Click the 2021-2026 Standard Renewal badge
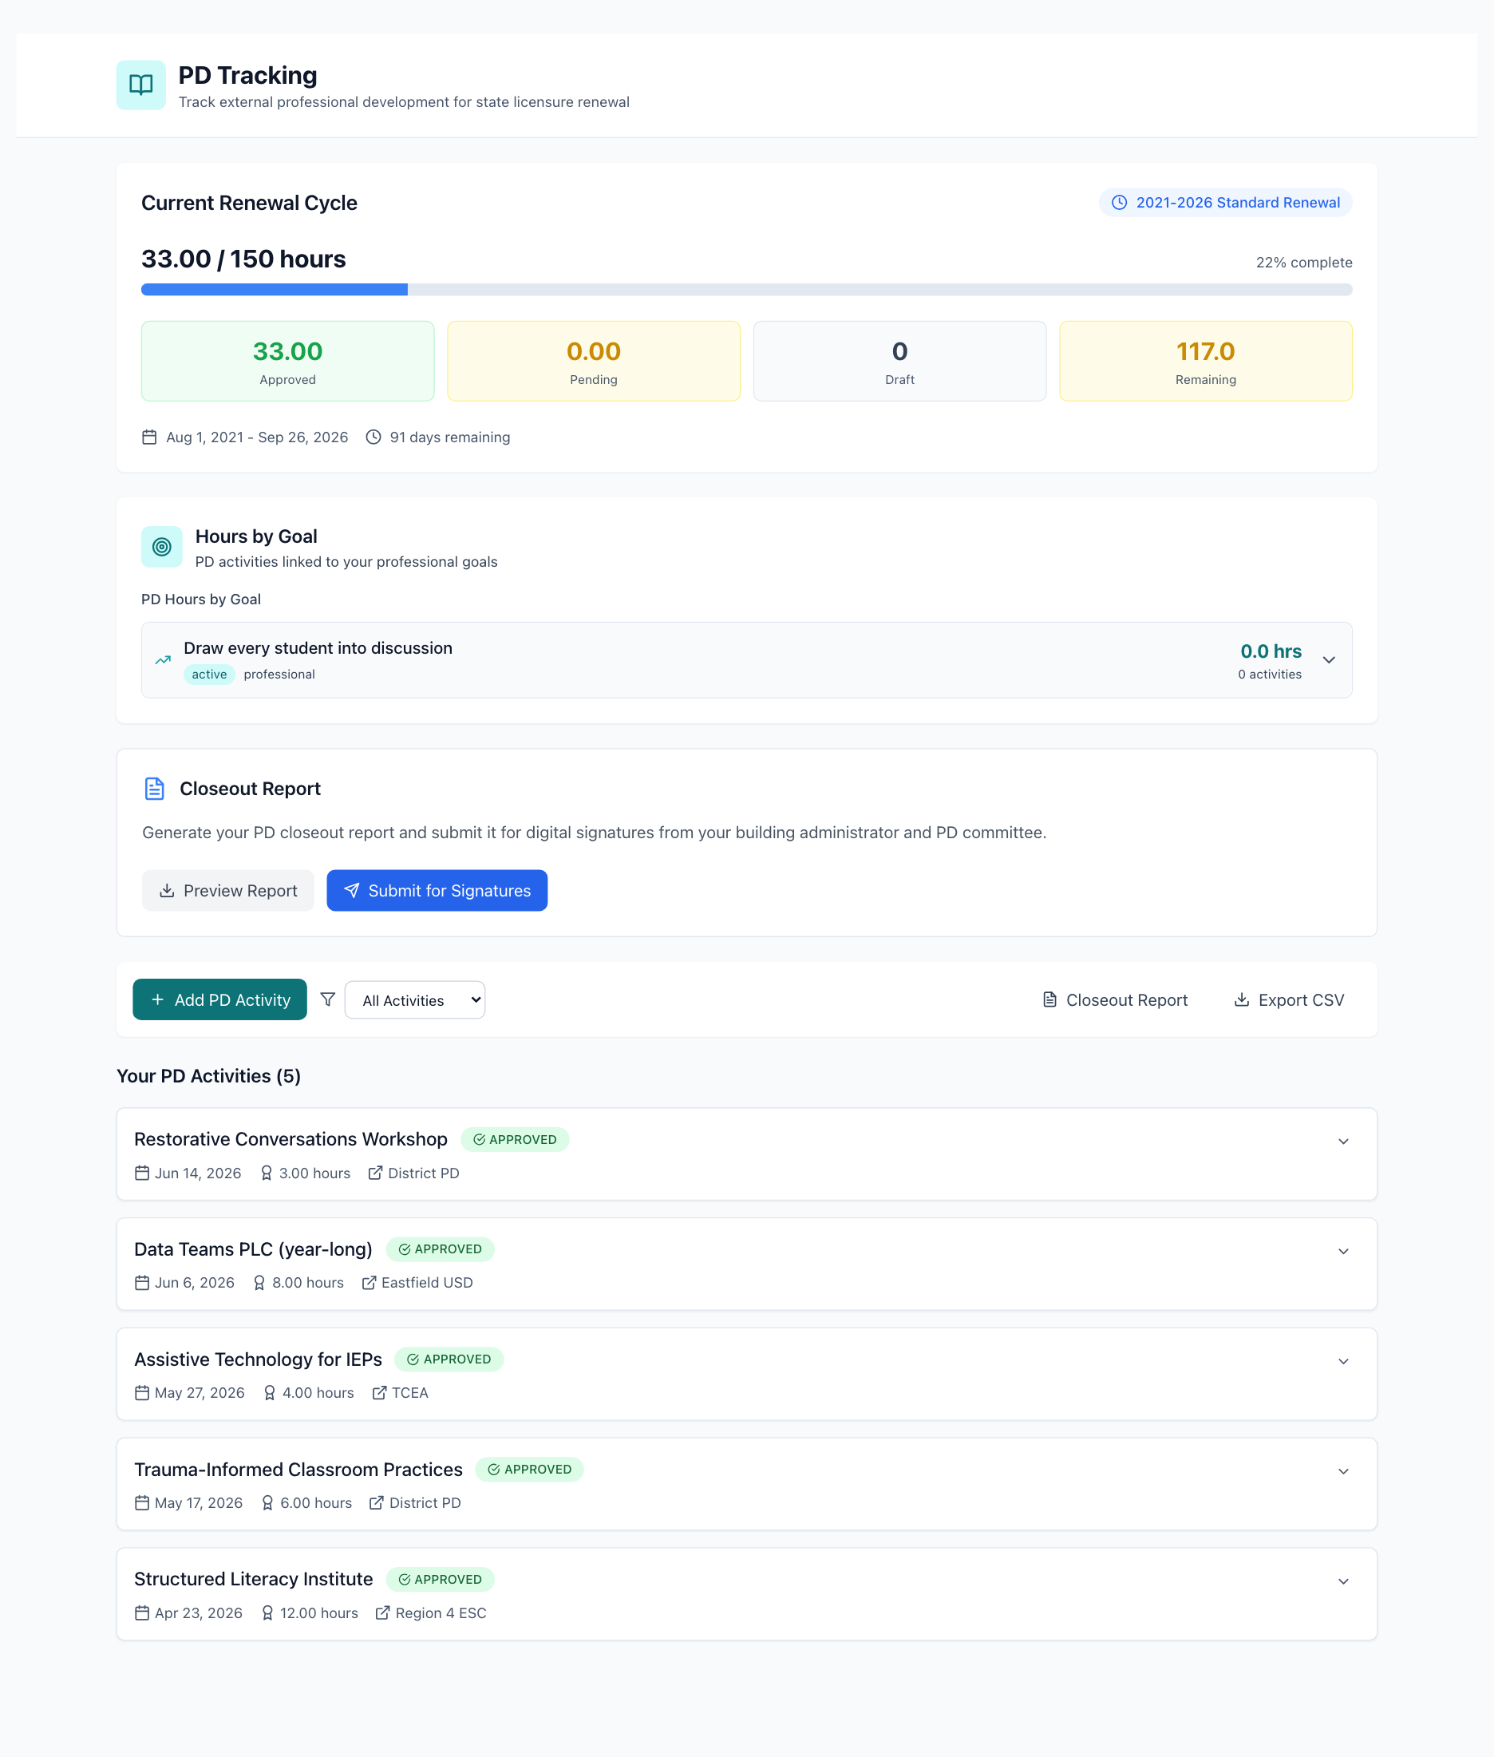This screenshot has height=1757, width=1494. (1226, 203)
